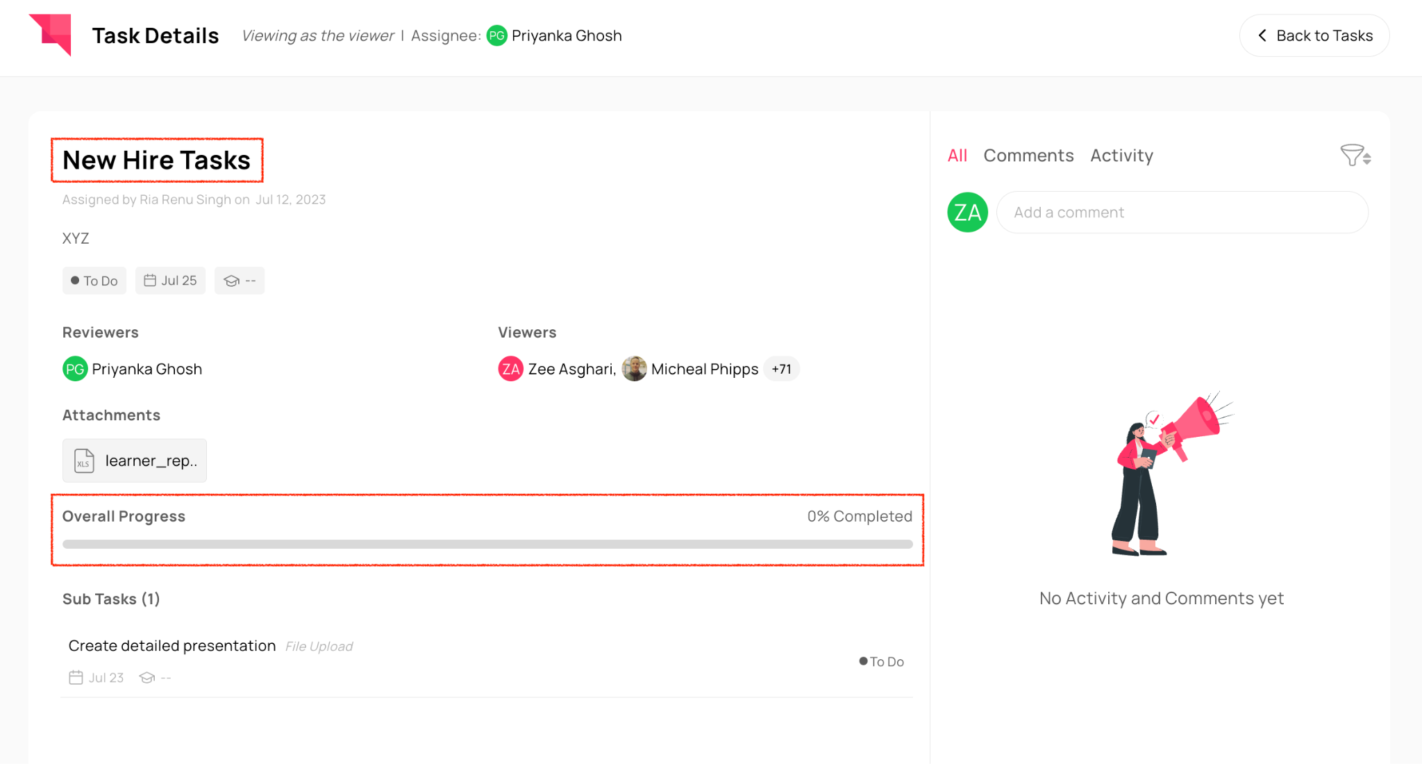Click the Back to Tasks button
1422x764 pixels.
pyautogui.click(x=1314, y=35)
